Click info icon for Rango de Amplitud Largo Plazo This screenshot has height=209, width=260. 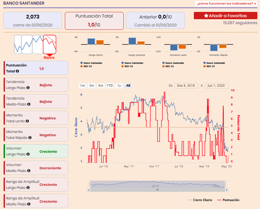click(28, 188)
